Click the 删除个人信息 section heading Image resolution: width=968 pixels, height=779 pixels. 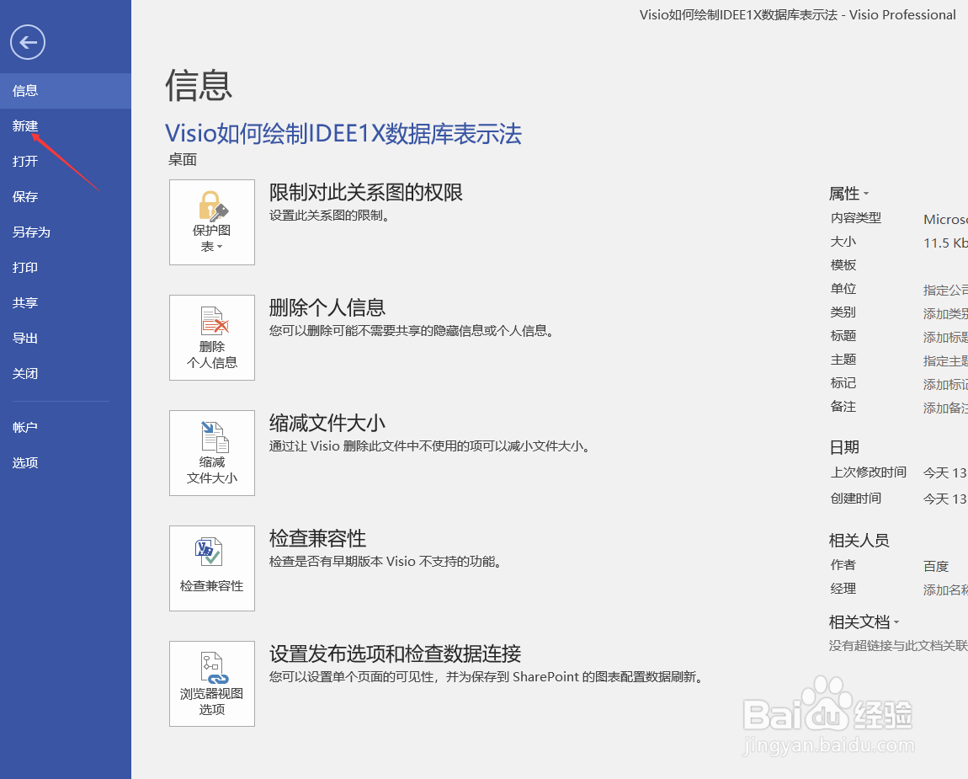pos(327,307)
